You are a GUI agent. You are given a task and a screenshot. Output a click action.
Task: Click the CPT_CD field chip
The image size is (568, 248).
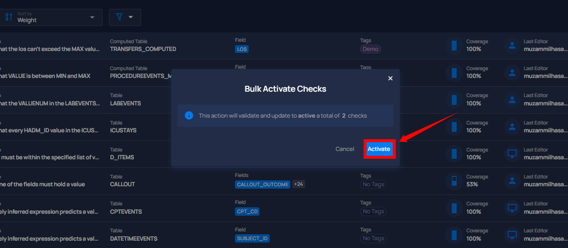247,211
